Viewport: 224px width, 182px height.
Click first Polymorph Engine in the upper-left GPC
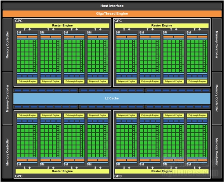[27, 81]
